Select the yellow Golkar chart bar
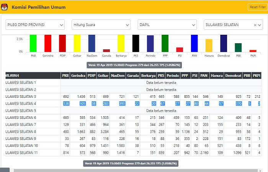The width and height of the screenshot is (268, 172). tap(77, 43)
